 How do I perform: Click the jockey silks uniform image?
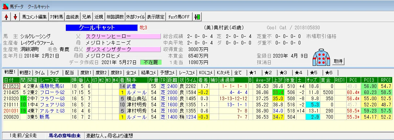click(321, 57)
